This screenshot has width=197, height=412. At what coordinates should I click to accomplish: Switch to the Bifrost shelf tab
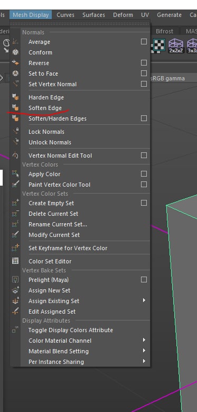pos(164,31)
